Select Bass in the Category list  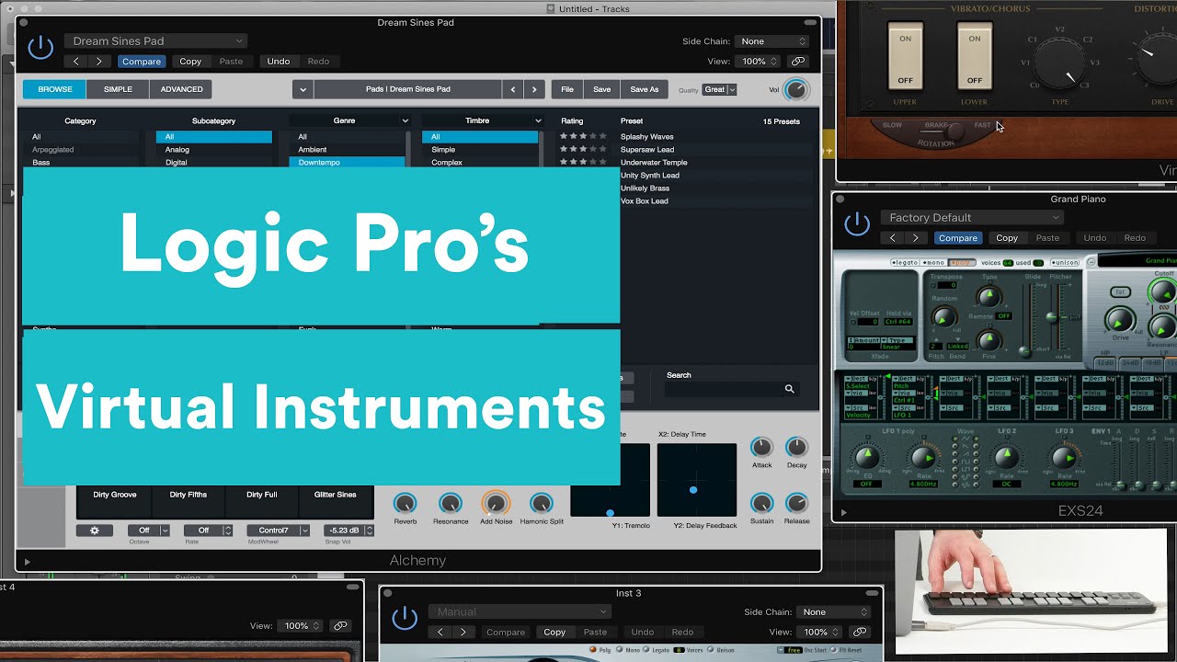(x=81, y=162)
